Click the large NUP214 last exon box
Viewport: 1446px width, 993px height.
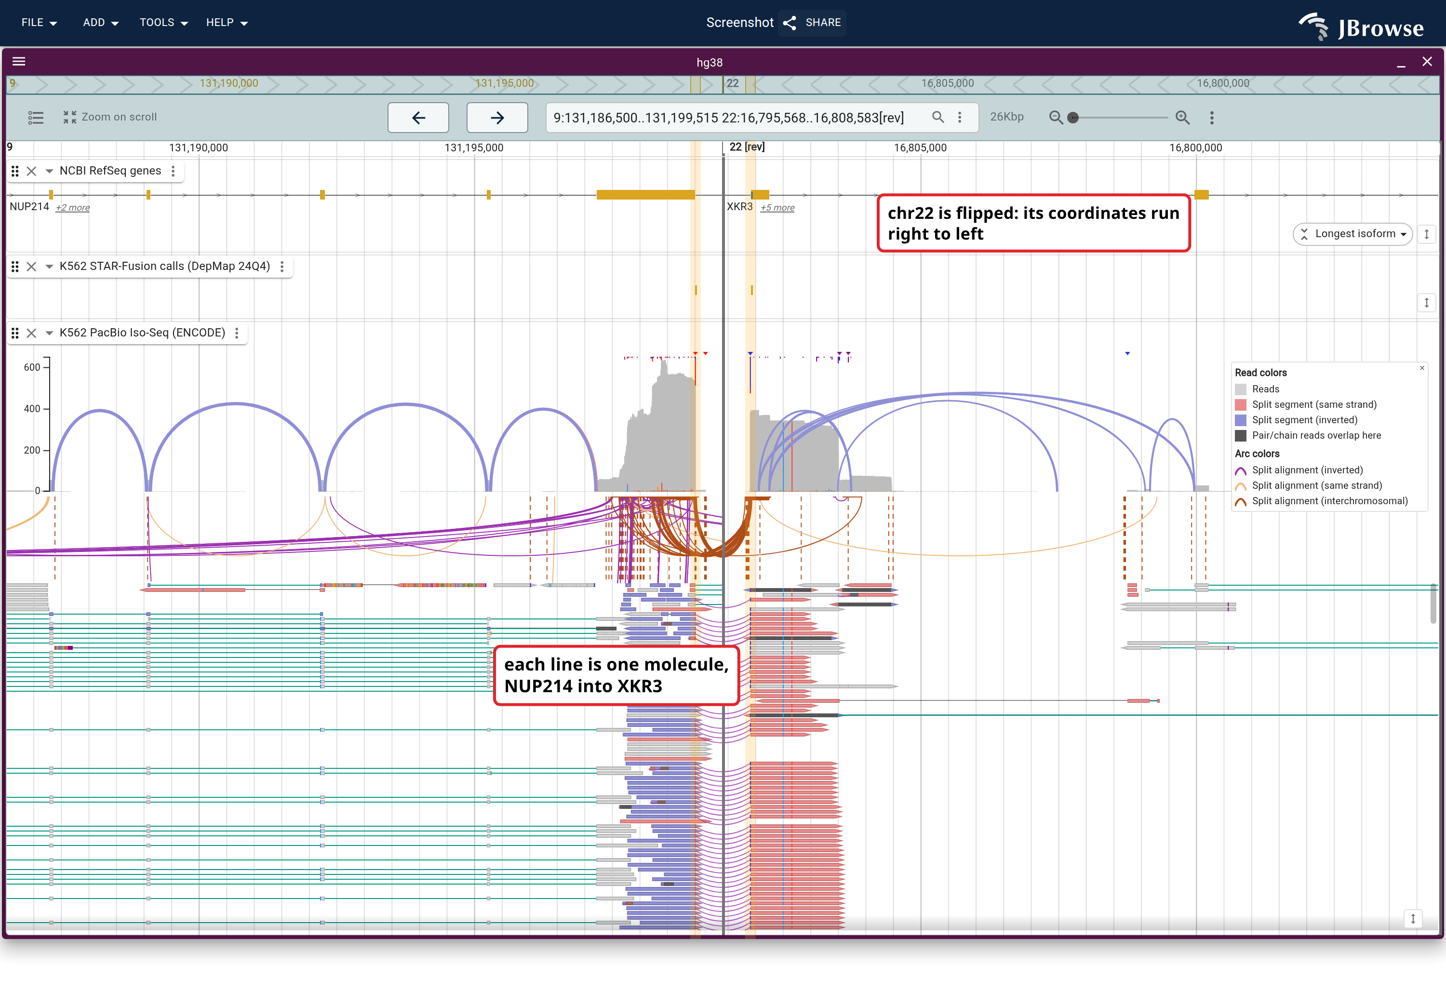645,195
